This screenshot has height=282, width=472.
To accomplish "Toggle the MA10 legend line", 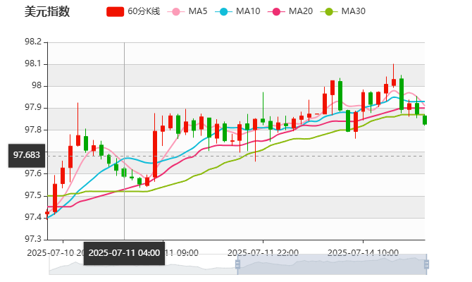I will coord(237,11).
